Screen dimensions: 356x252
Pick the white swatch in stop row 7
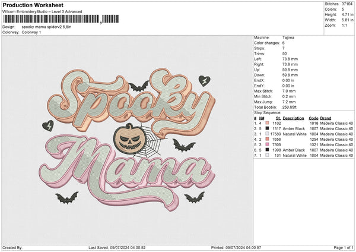(x=267, y=155)
